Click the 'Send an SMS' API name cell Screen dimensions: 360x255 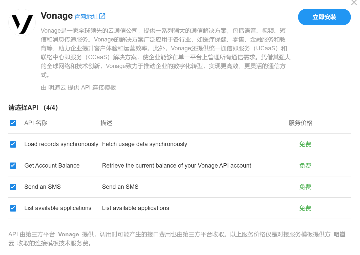(43, 187)
